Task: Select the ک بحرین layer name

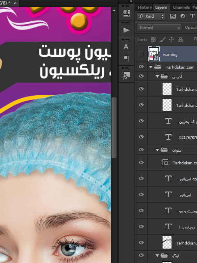Action: 188,122
